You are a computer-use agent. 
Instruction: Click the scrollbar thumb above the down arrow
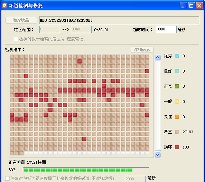click(x=158, y=151)
